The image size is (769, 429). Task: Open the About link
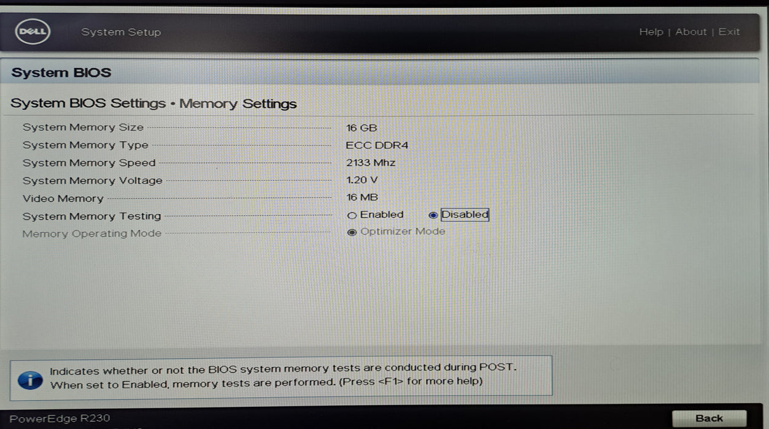(x=691, y=32)
